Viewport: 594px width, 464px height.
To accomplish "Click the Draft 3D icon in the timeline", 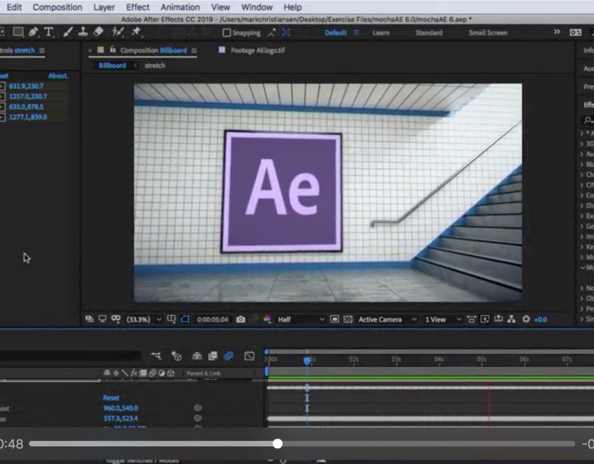I will [176, 356].
